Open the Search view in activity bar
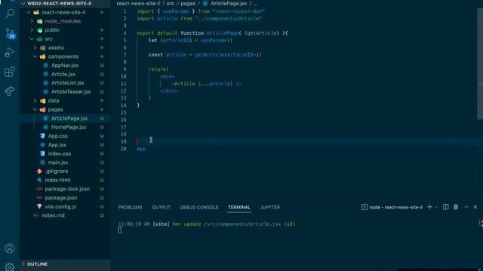 pyautogui.click(x=10, y=14)
